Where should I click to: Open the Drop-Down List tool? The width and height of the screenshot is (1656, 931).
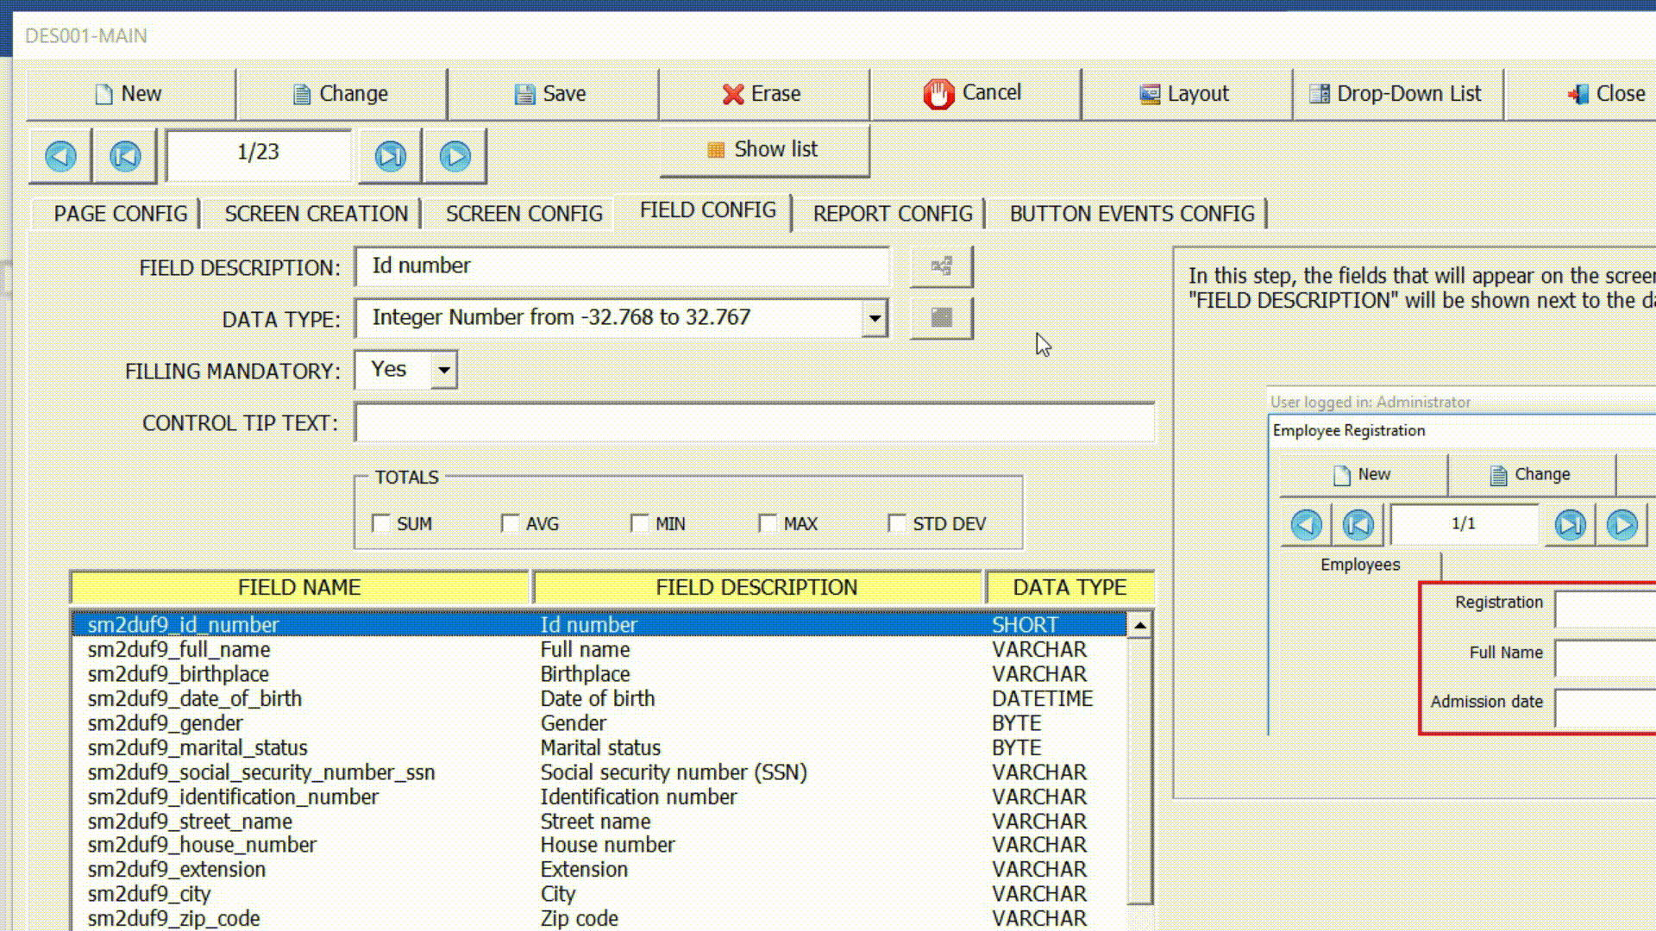(x=1397, y=93)
